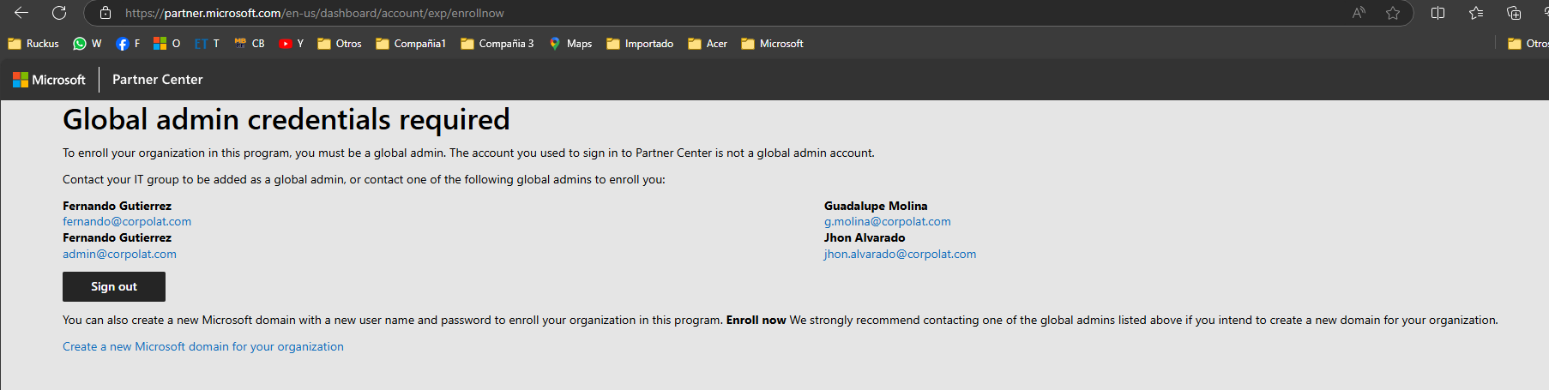This screenshot has height=390, width=1549.
Task: Open split screen icon
Action: click(x=1438, y=13)
